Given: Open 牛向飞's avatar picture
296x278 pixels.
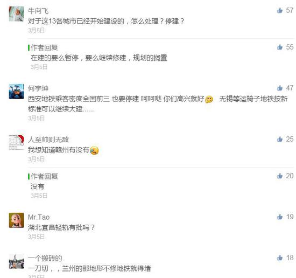Looking at the screenshot, I should click(17, 14).
